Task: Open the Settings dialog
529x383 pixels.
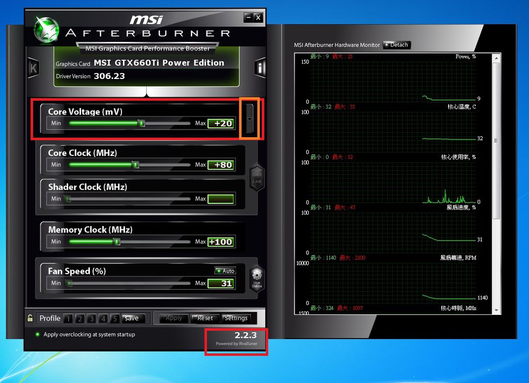Action: coord(236,318)
